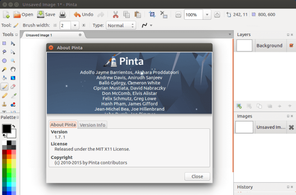The height and width of the screenshot is (195, 296).
Task: Increase brush width with plus button
Action: pyautogui.click(x=84, y=25)
